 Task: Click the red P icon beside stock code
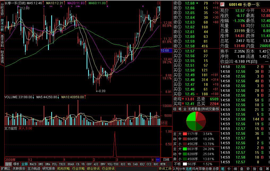[x=222, y=4]
